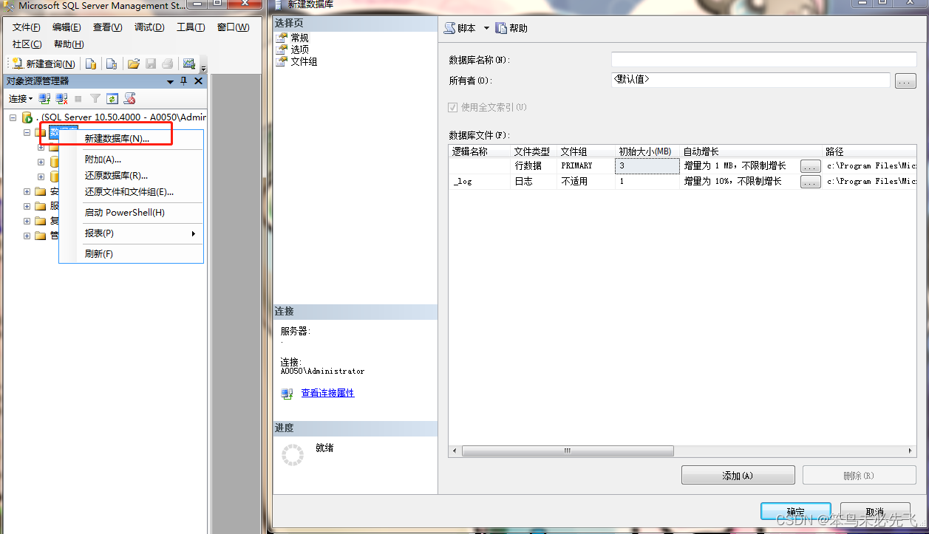
Task: Open the 工具(T) menu
Action: point(191,27)
